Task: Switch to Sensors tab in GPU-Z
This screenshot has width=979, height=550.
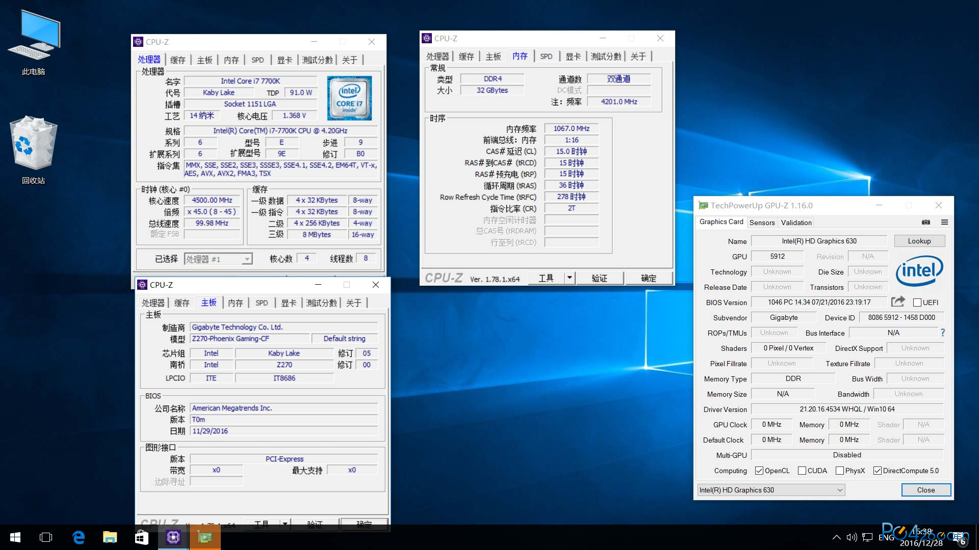Action: pyautogui.click(x=762, y=223)
